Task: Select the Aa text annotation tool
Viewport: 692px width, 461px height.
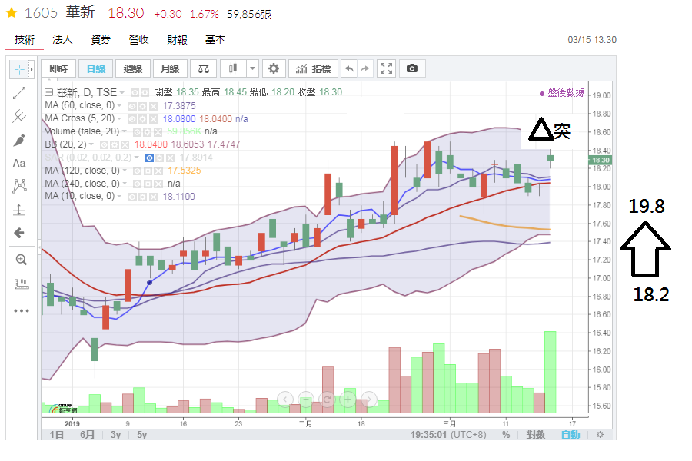Action: 19,163
